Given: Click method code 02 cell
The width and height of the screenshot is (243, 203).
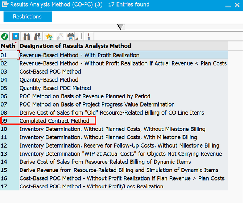Looking at the screenshot, I should 9,63.
